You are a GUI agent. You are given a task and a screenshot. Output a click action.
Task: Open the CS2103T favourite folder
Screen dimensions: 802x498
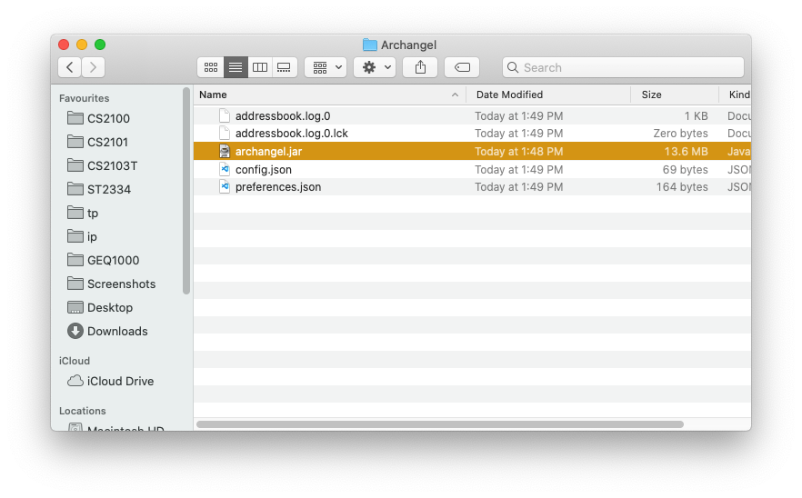102,165
